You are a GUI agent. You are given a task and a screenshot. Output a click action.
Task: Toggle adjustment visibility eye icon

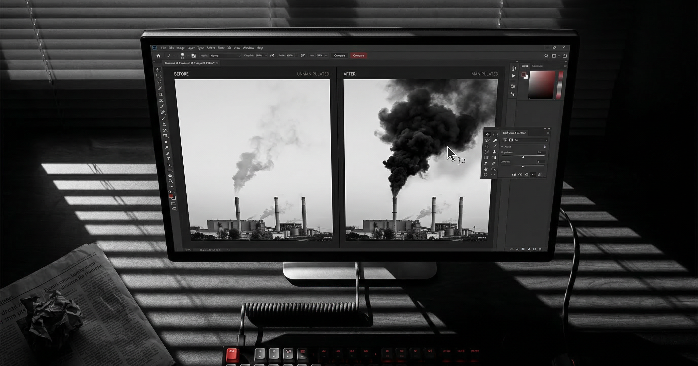pyautogui.click(x=533, y=175)
